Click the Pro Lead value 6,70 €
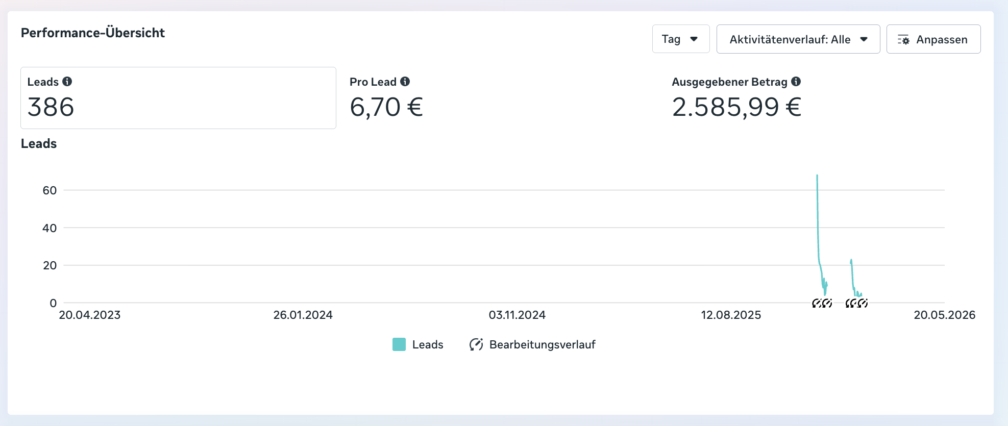This screenshot has width=1008, height=426. 386,107
